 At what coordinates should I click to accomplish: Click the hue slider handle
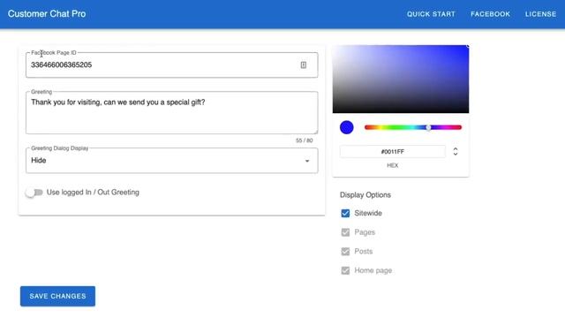[x=428, y=127]
